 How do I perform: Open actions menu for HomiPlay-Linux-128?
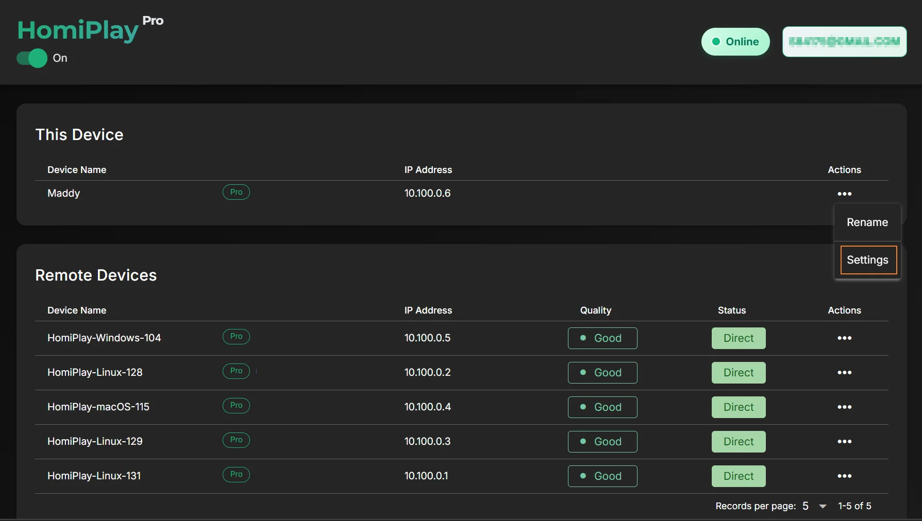844,373
